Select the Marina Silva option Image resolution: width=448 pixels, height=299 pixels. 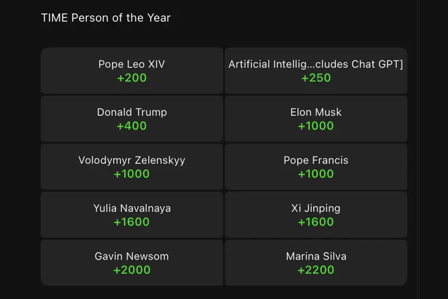pos(316,263)
